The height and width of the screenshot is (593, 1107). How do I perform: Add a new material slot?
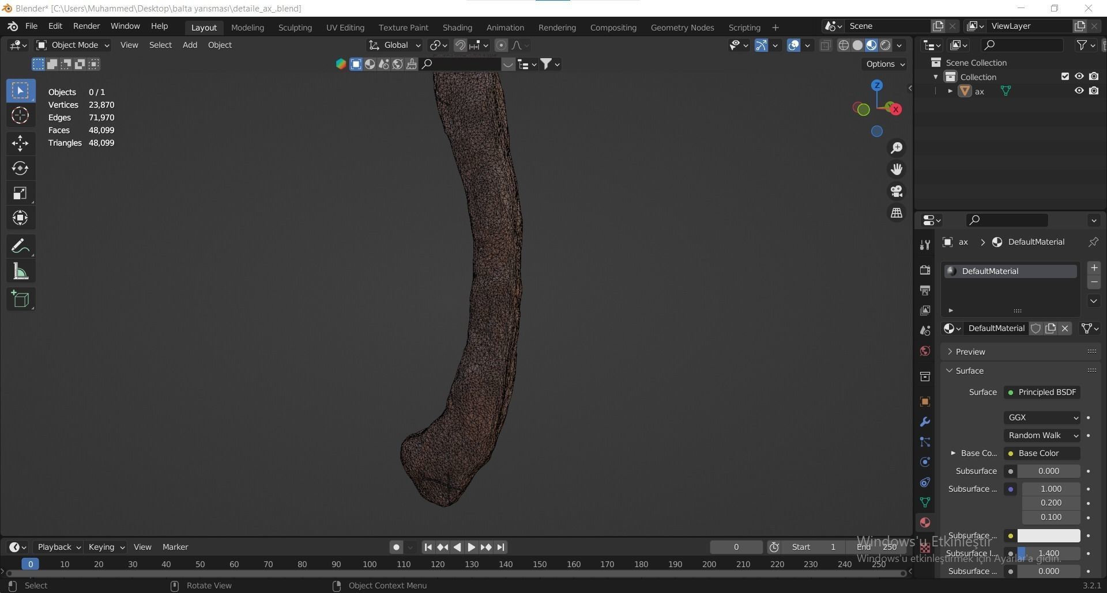click(x=1093, y=268)
